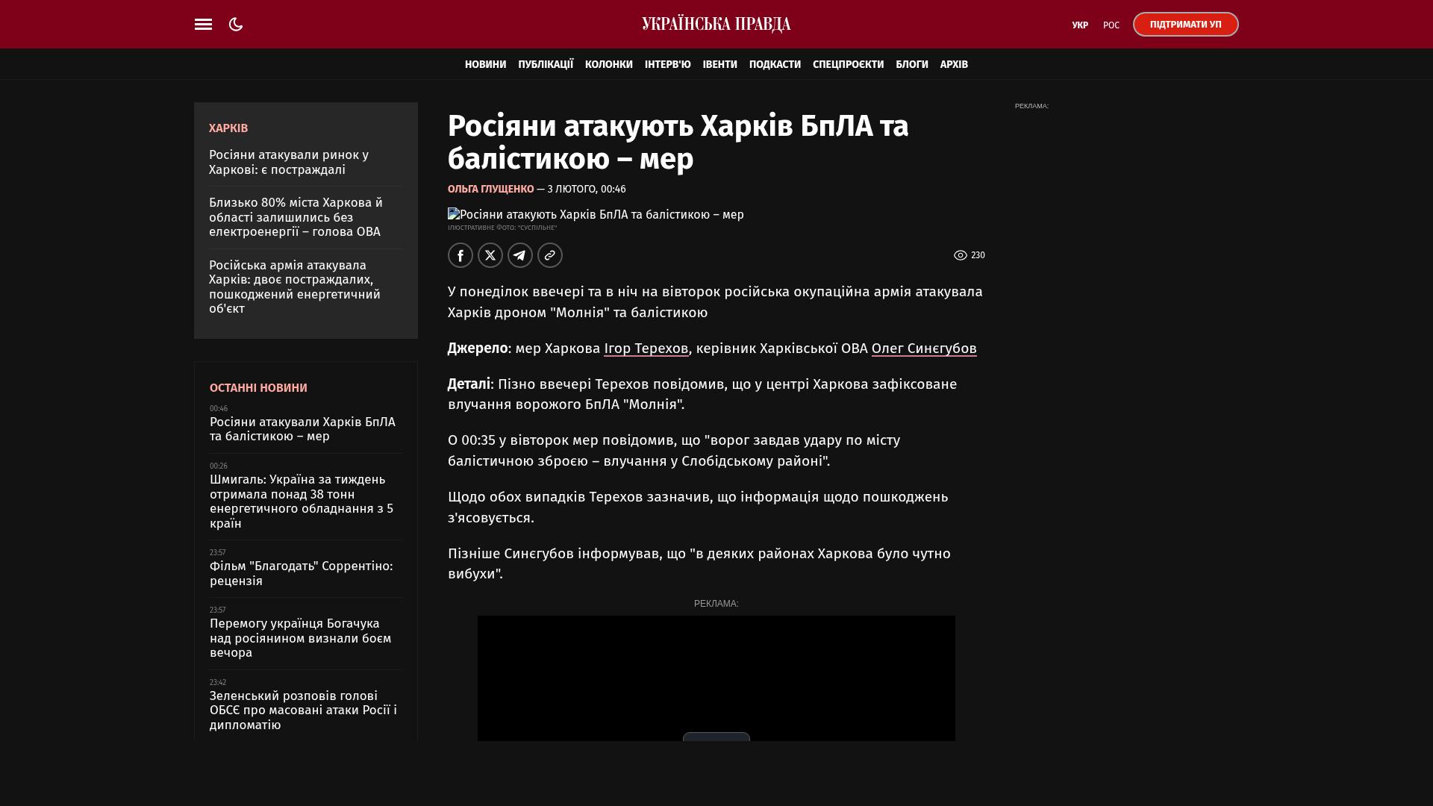
Task: Open the Харків topic heading
Action: 228,128
